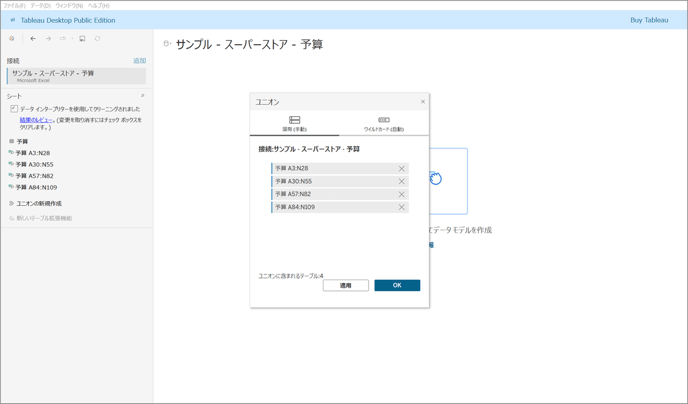Close the ユニオン dialog
688x404 pixels.
[x=423, y=101]
